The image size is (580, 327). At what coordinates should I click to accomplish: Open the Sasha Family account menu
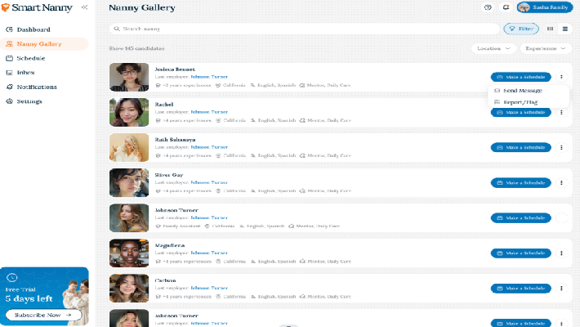545,7
